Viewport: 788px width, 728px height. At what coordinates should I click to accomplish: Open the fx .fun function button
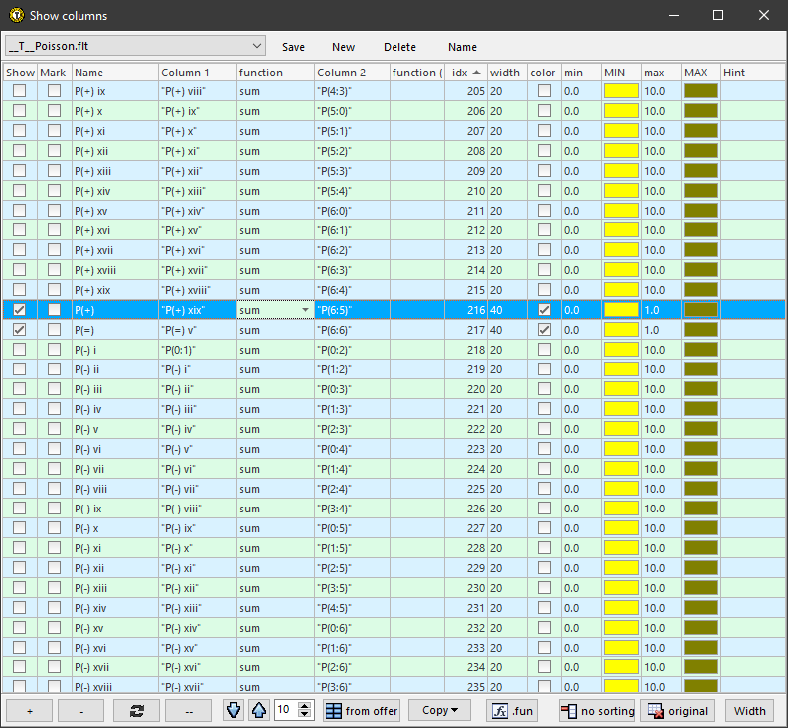click(x=514, y=710)
